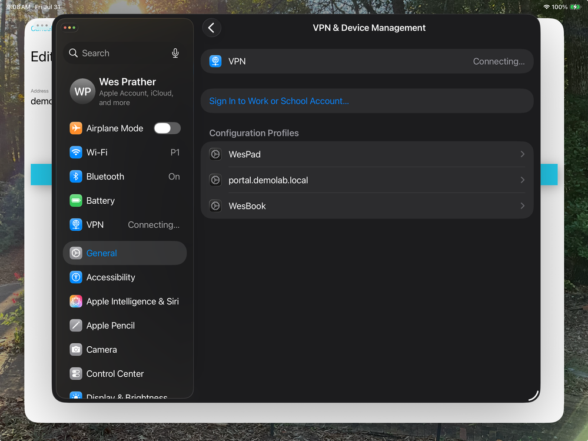Image resolution: width=588 pixels, height=441 pixels.
Task: Open sidebar VPN row showing Connecting
Action: pyautogui.click(x=125, y=225)
